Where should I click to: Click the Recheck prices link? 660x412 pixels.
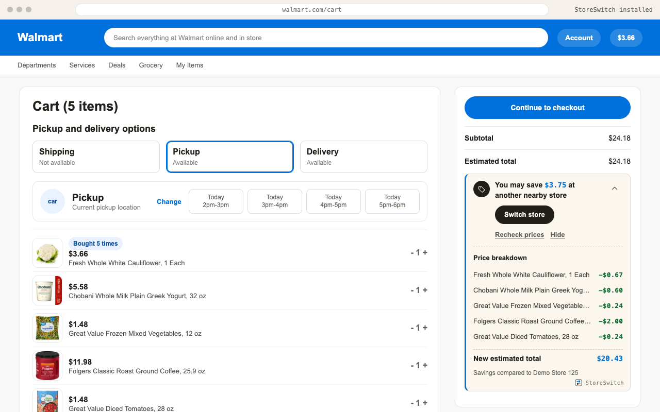[x=519, y=234]
